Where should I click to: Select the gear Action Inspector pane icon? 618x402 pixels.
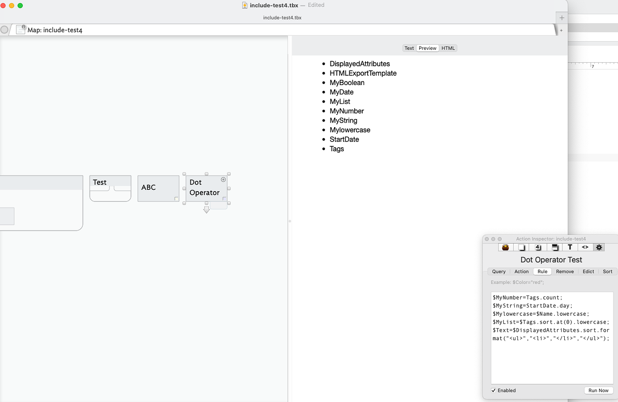coord(599,247)
